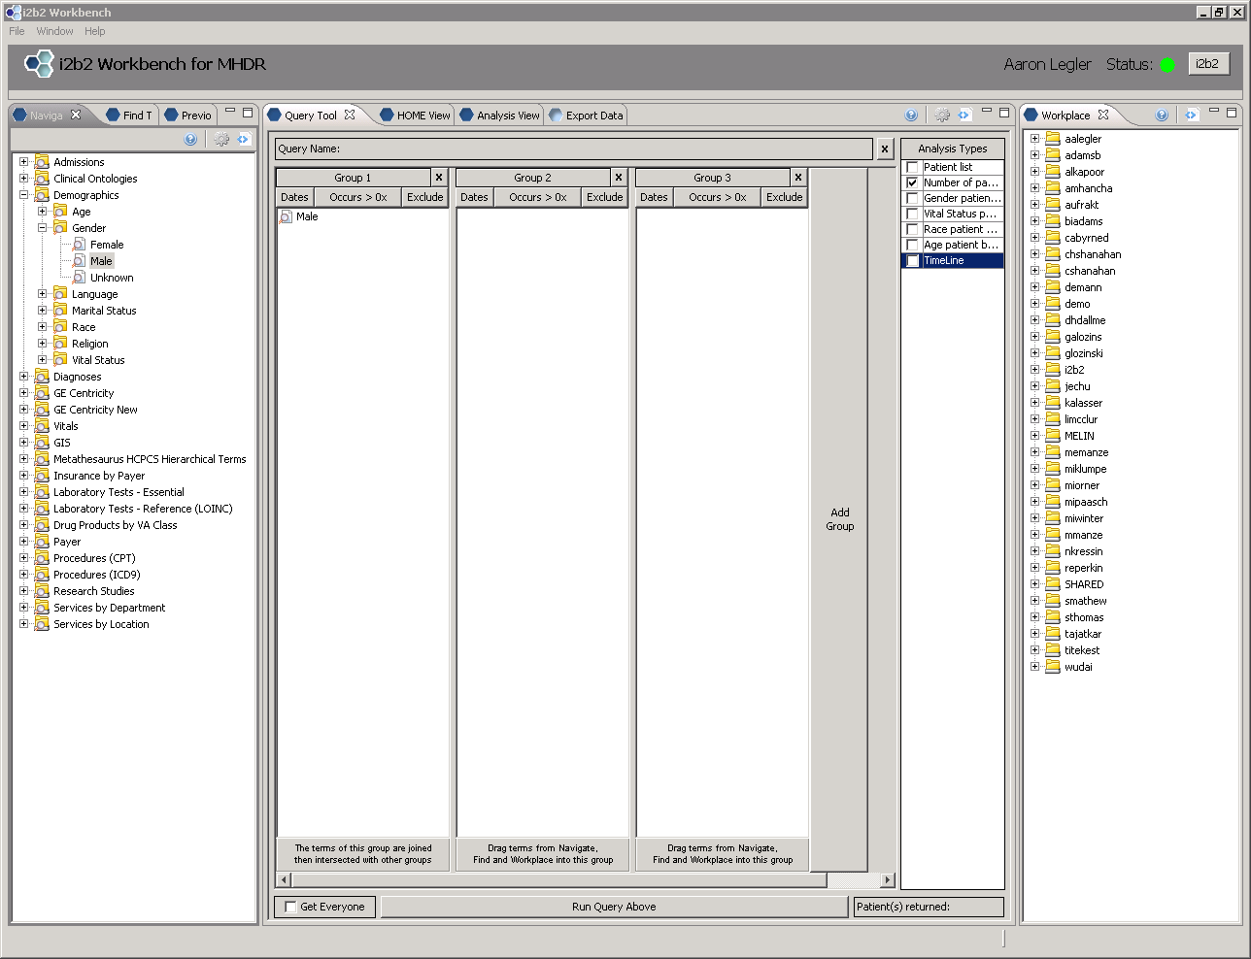Expand the Diagnoses tree node
Image resolution: width=1251 pixels, height=959 pixels.
24,377
